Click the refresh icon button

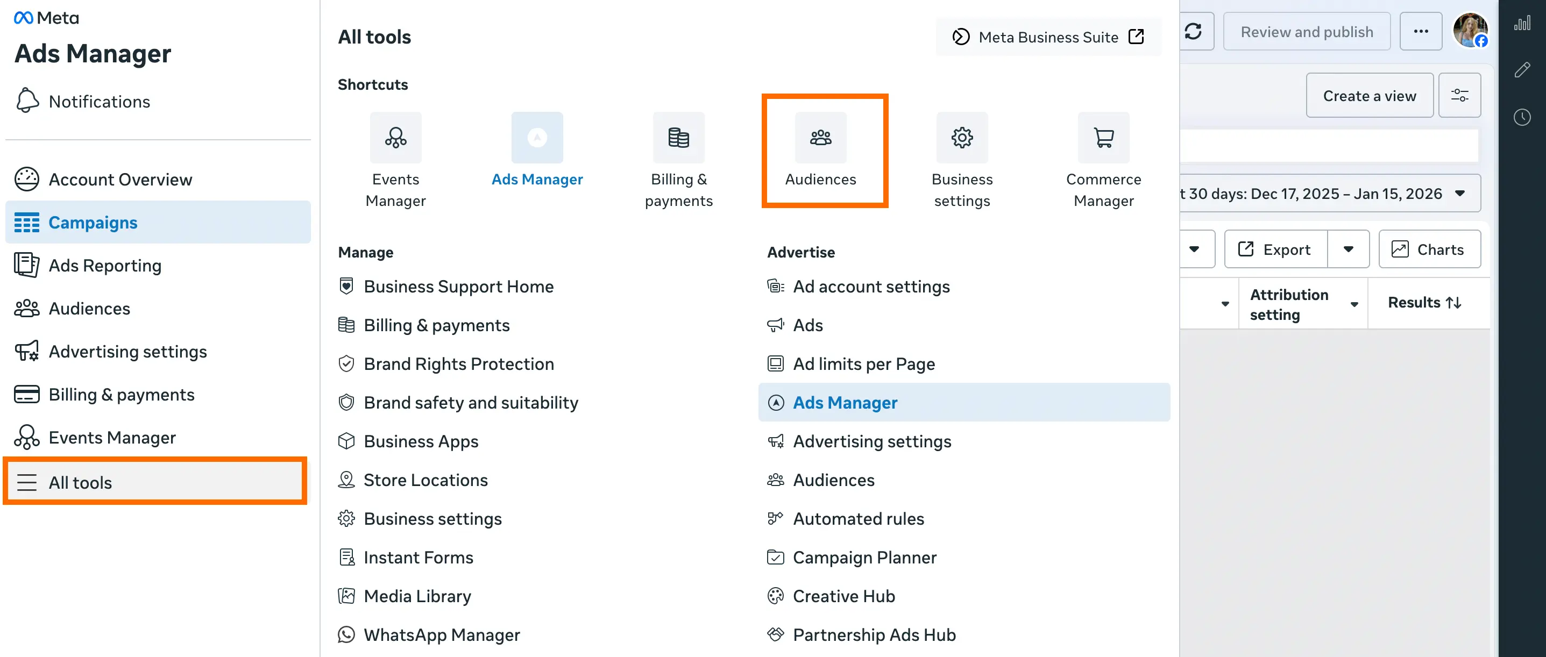tap(1193, 32)
